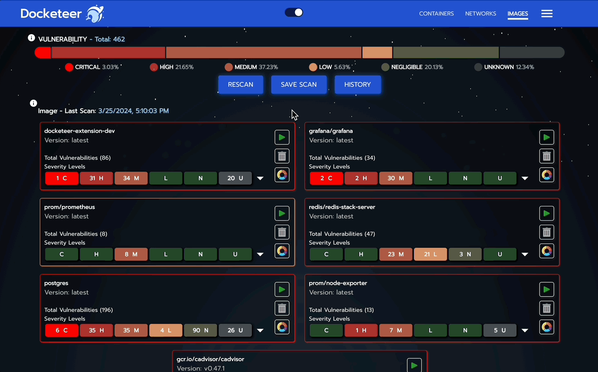Click the Docketeer whale logo

95,13
